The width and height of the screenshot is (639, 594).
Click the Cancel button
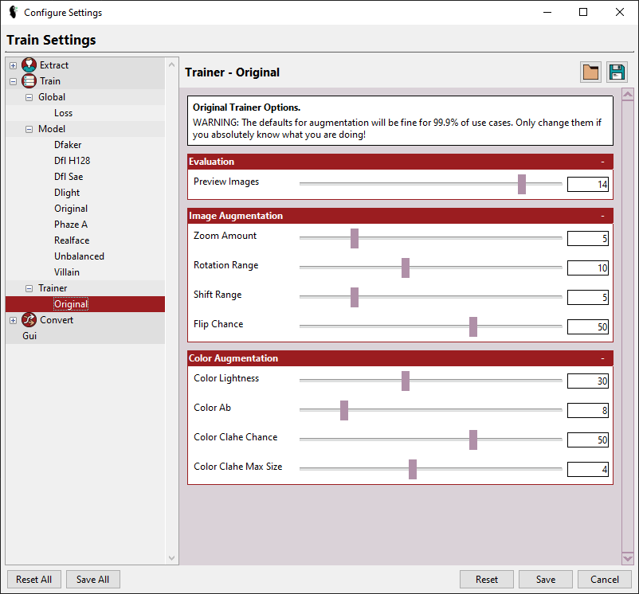coord(605,580)
